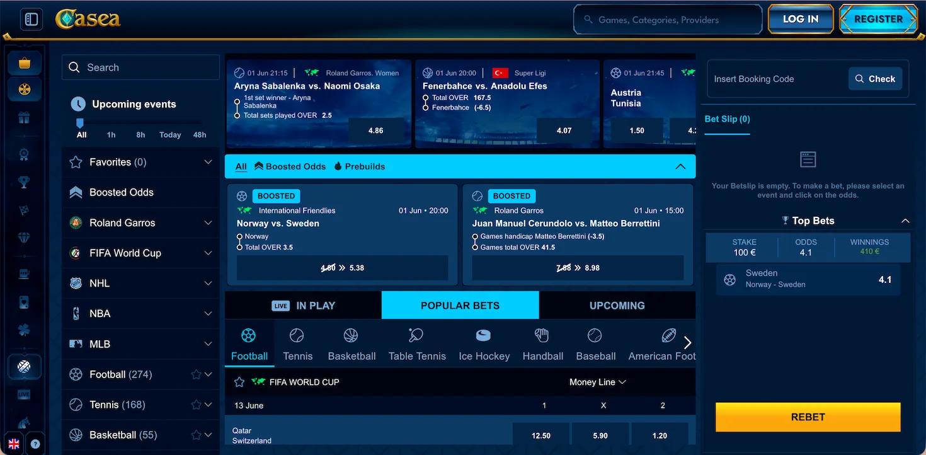Star the Tennis (168) sidebar item
The image size is (926, 455).
pyautogui.click(x=196, y=405)
